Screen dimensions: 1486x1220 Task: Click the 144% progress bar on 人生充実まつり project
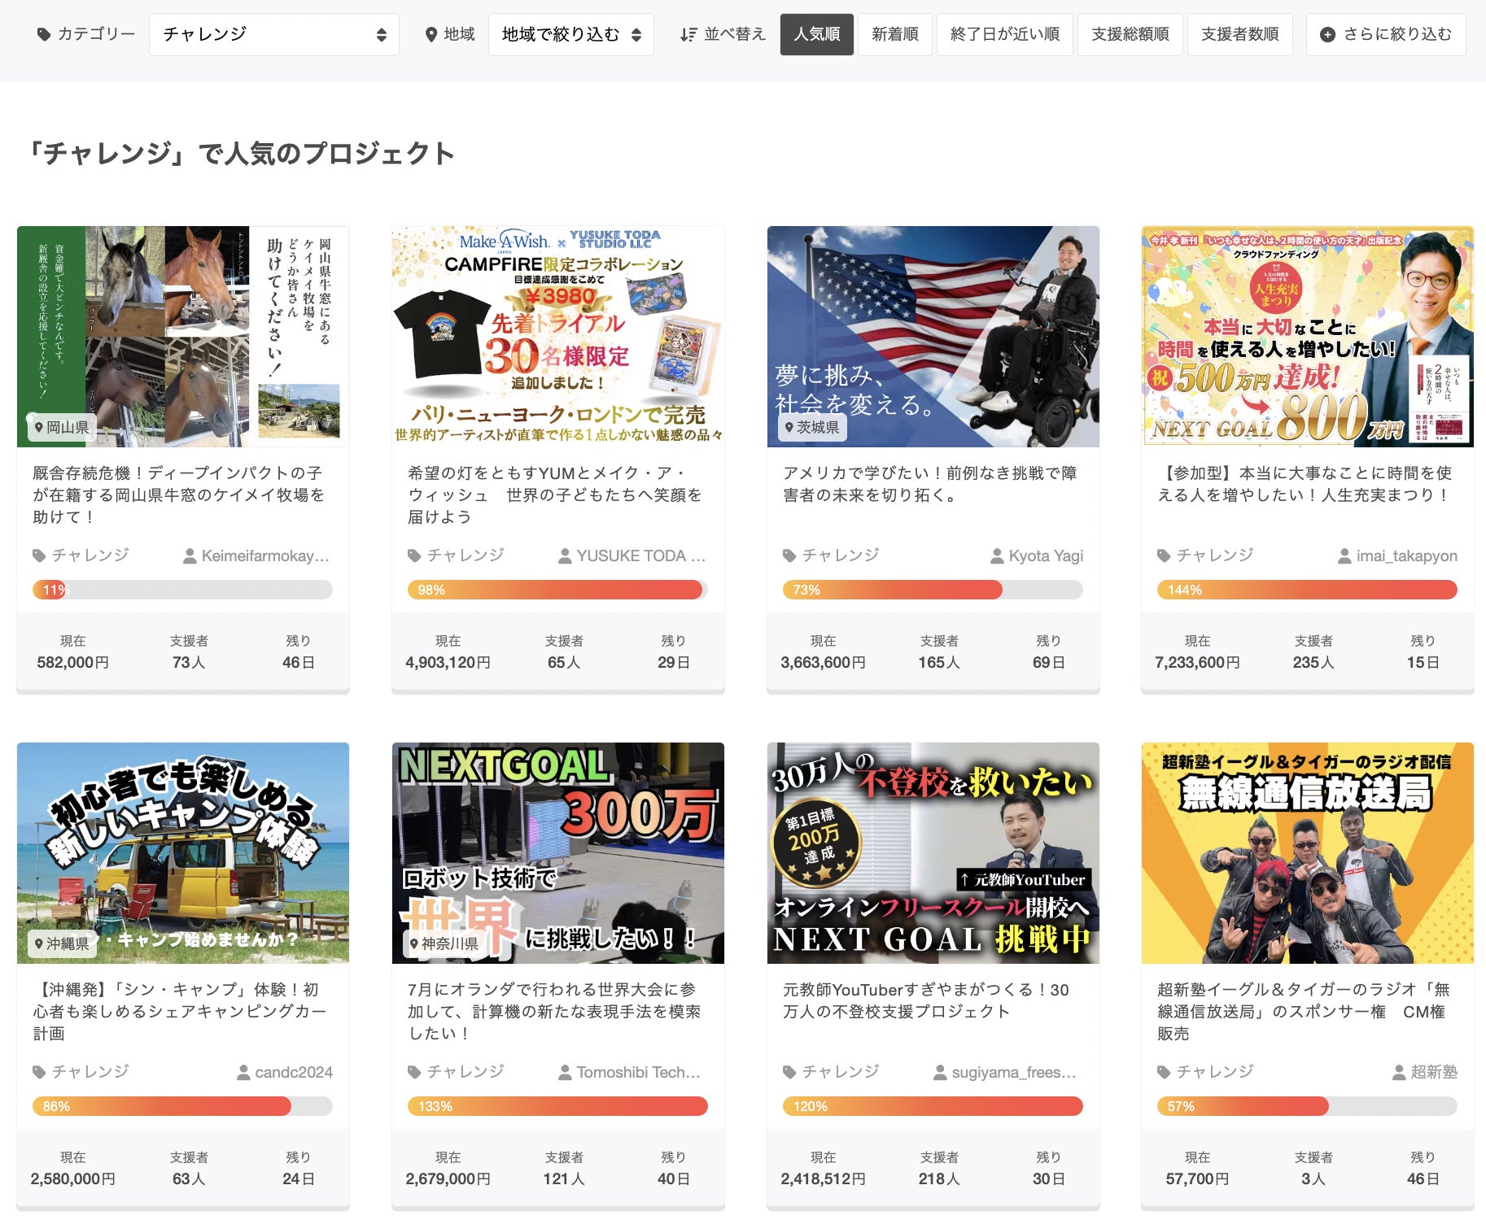coord(1306,590)
